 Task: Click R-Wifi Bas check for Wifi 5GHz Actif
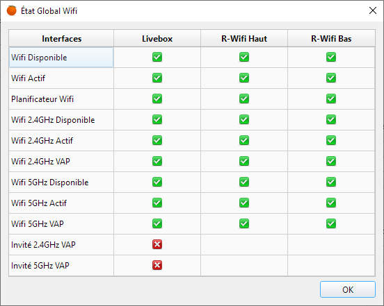(331, 203)
